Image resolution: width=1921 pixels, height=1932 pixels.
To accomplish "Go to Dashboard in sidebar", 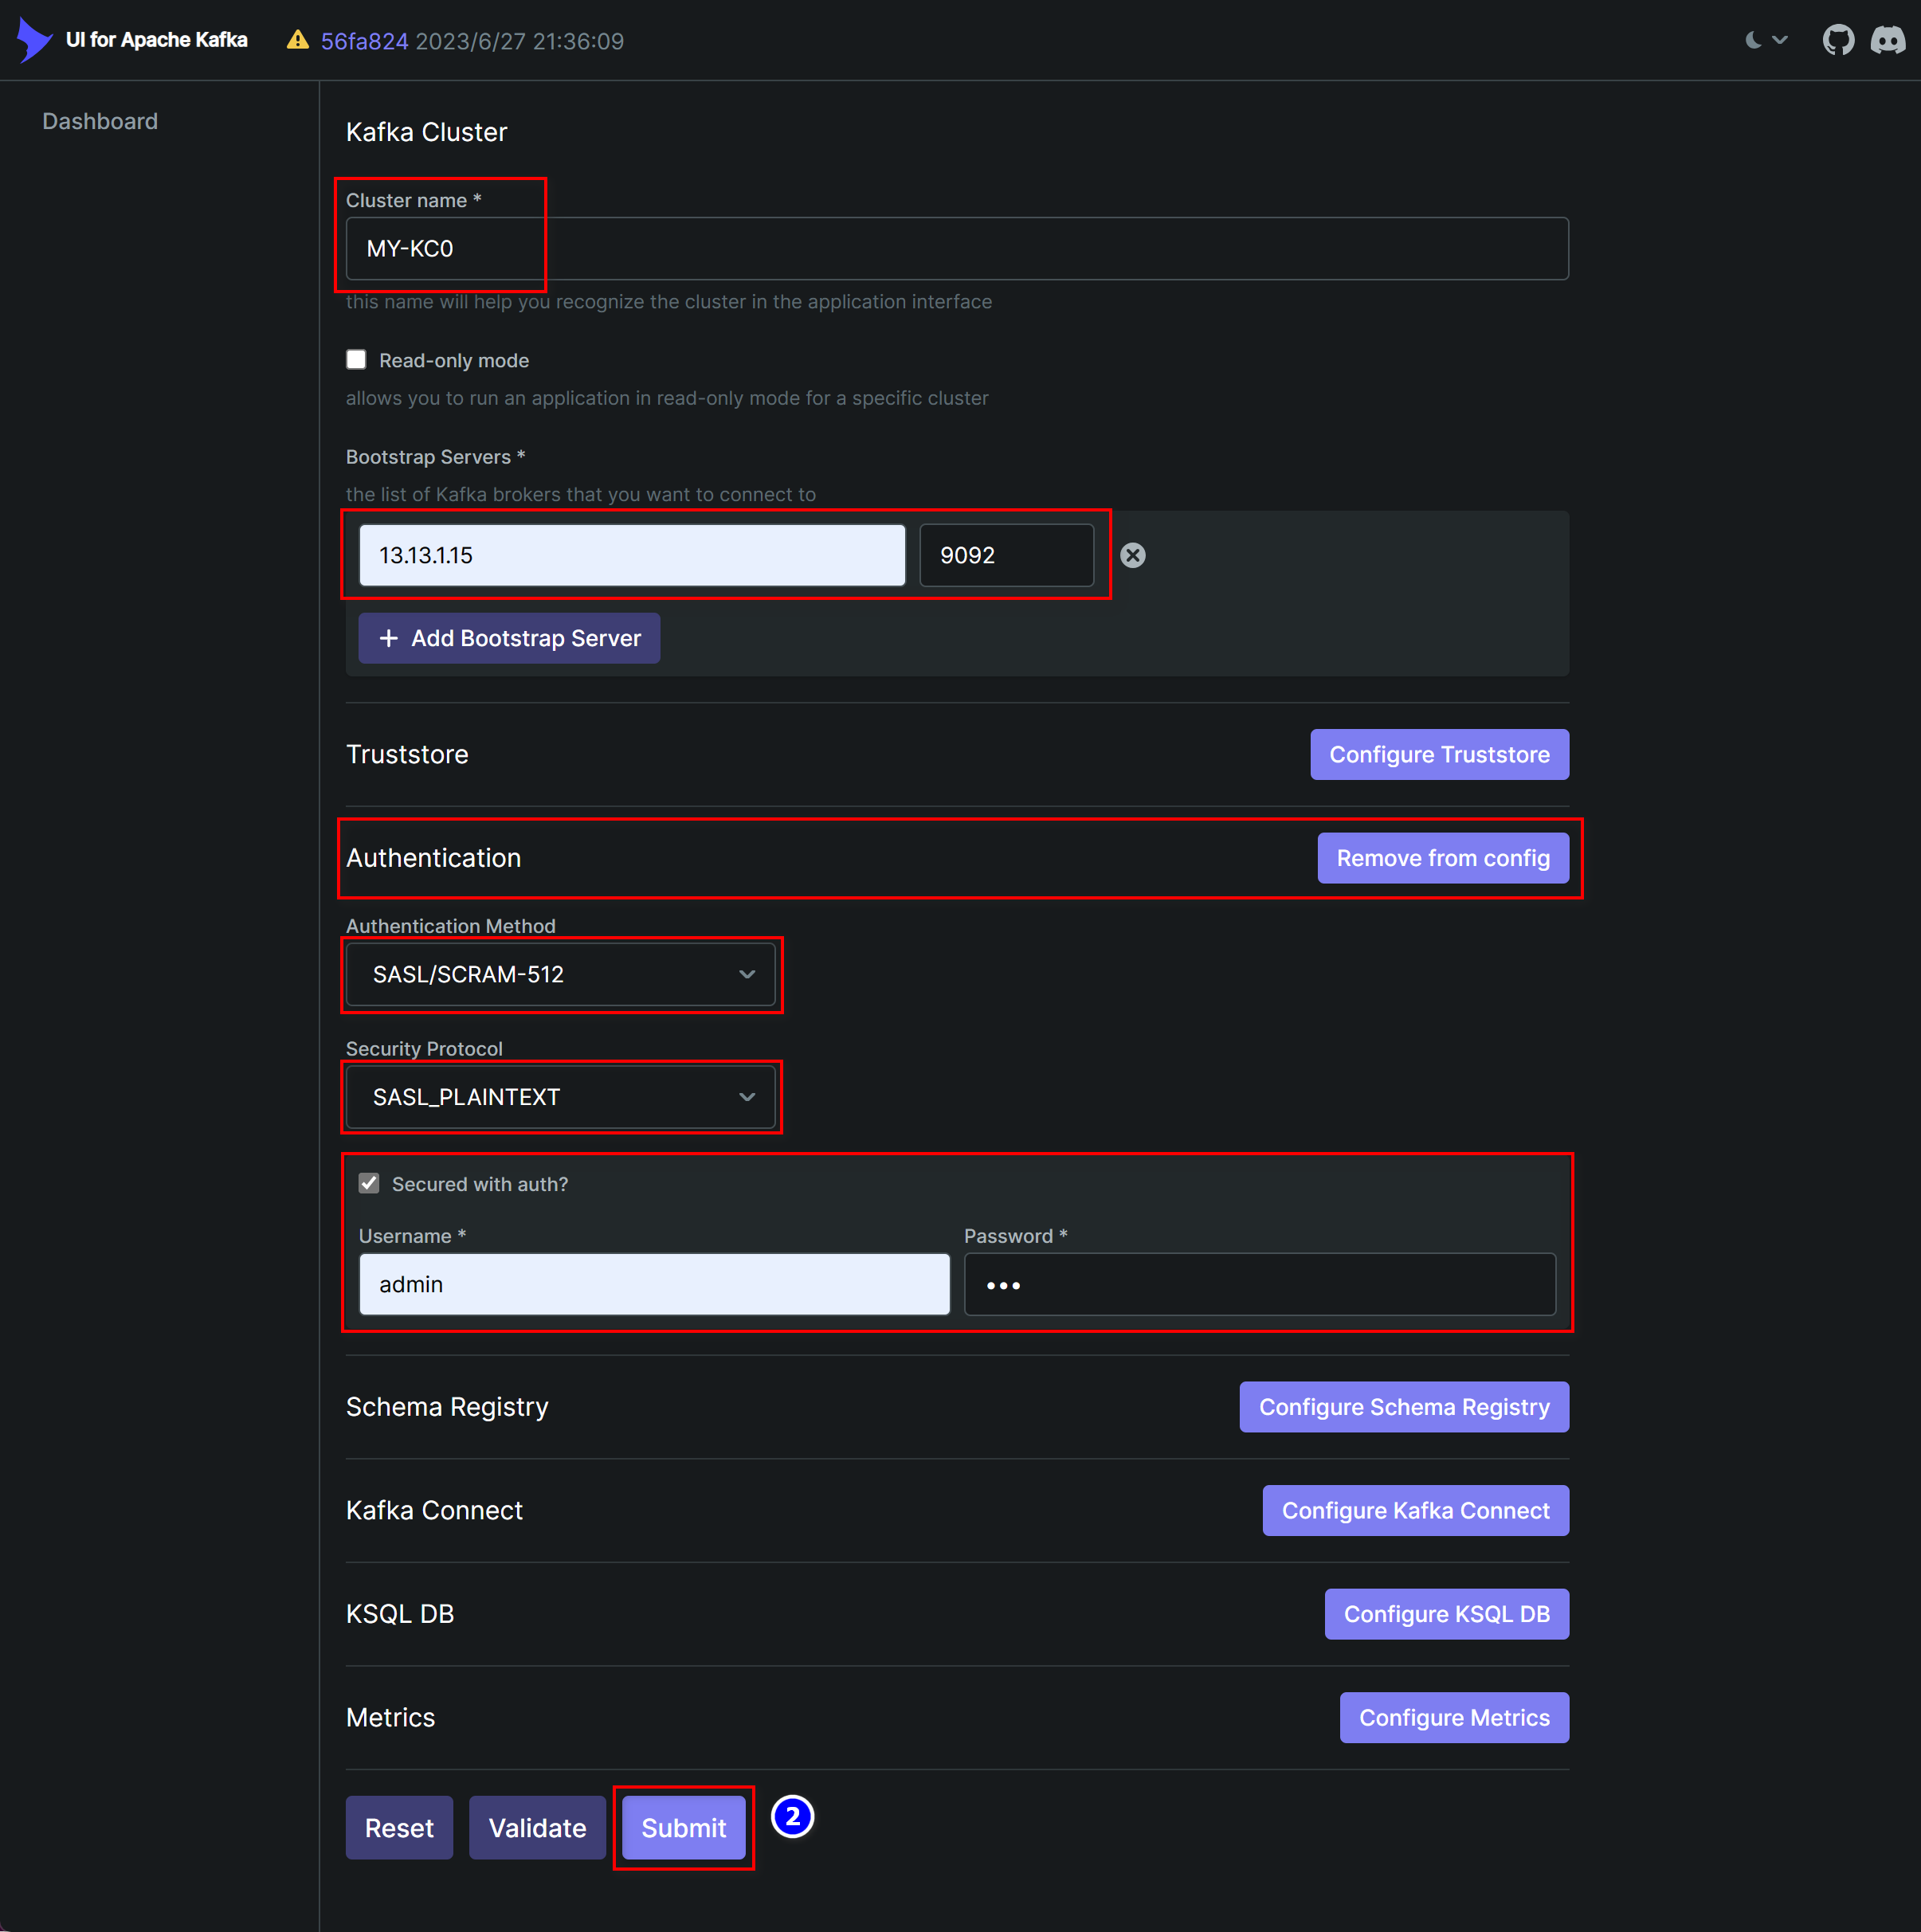I will (100, 121).
